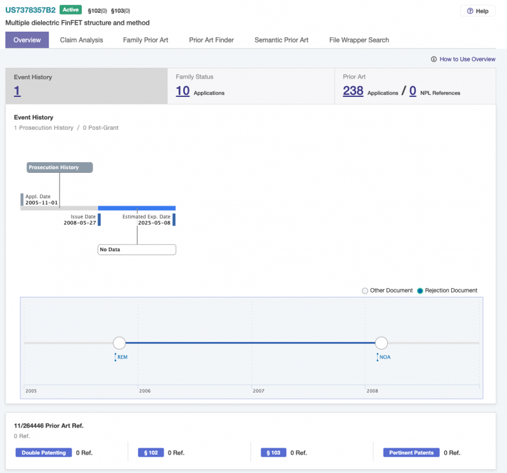Click the patent number US7378357B2
507x473 pixels.
[30, 10]
